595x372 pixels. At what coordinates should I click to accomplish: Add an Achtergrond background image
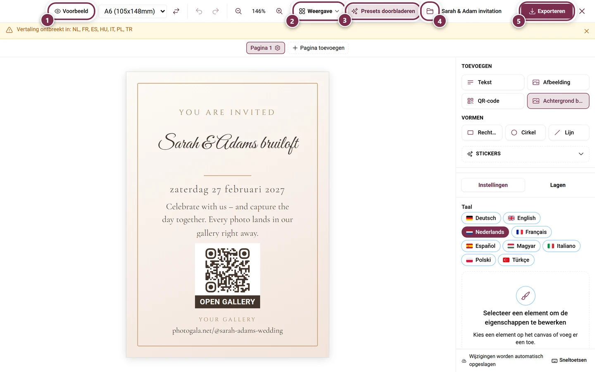pos(558,101)
